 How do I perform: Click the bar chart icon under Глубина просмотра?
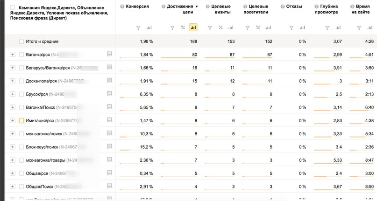click(x=338, y=28)
